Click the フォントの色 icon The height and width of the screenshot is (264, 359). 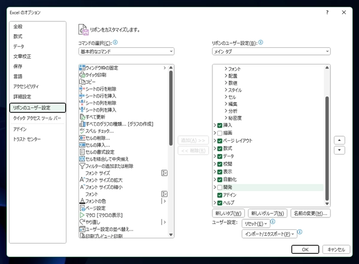click(82, 201)
